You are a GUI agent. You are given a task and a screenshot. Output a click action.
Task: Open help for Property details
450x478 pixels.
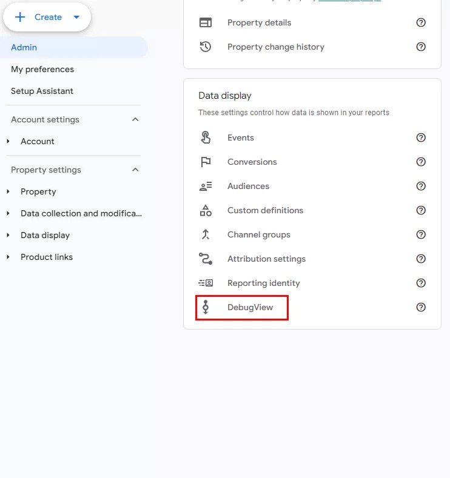tap(421, 22)
